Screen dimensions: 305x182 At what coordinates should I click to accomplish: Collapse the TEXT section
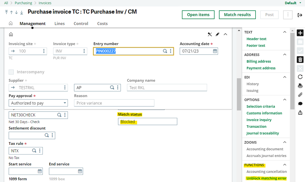click(x=284, y=32)
